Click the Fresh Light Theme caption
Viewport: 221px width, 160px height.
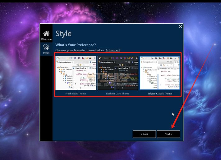coord(76,94)
